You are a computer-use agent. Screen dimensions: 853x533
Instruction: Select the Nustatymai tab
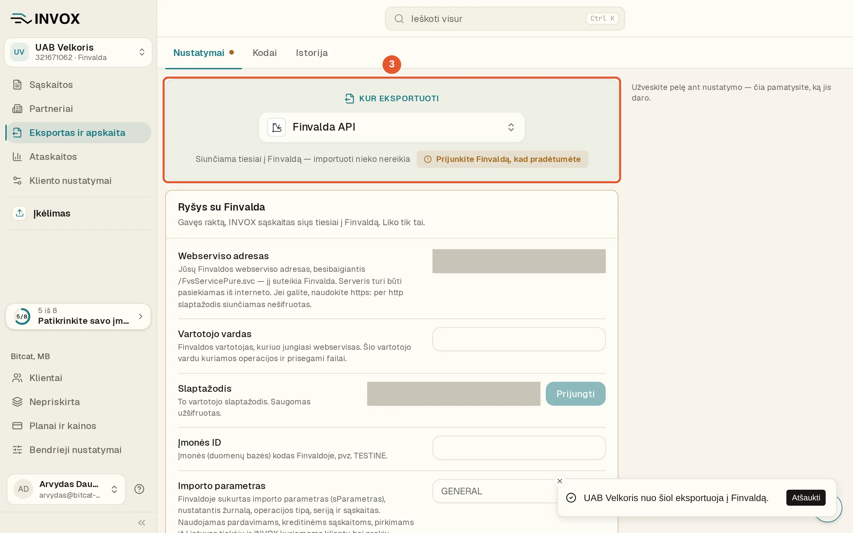[203, 53]
